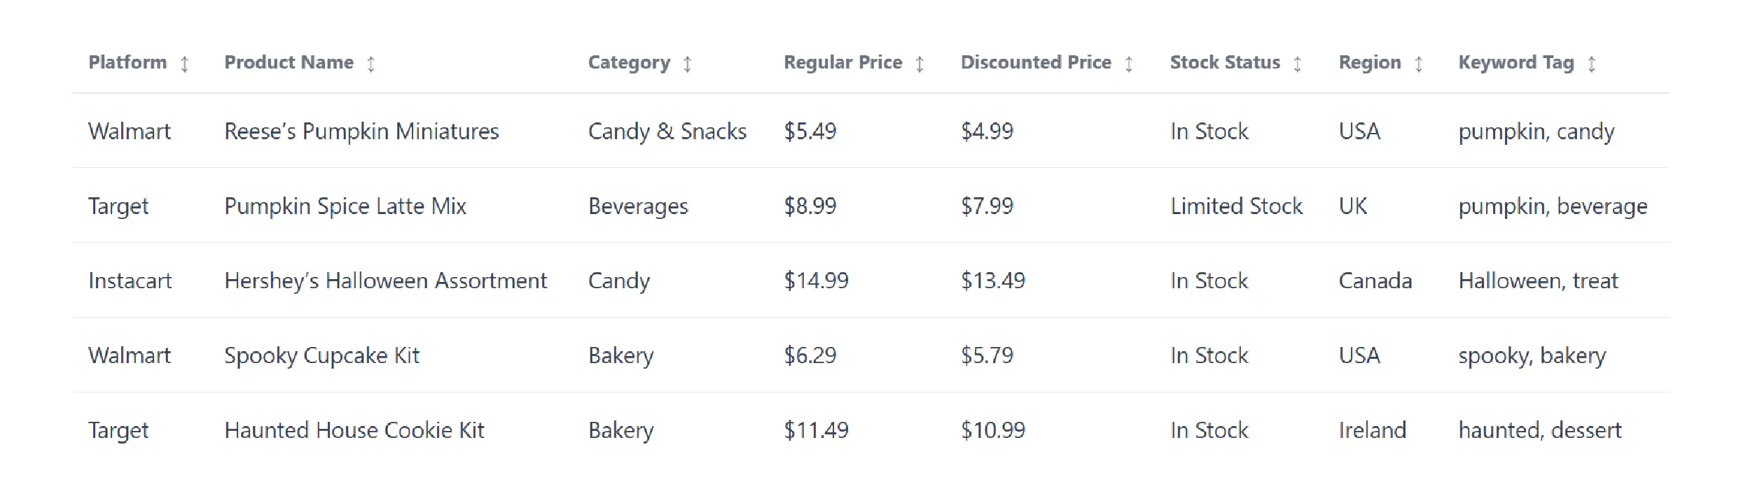
Task: Click Haunted House Cookie Kit product
Action: click(354, 430)
